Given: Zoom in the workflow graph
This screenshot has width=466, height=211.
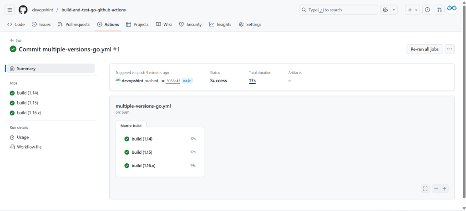Looking at the screenshot, I should [444, 189].
